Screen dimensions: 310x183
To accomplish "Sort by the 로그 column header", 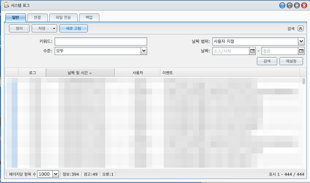I will click(32, 72).
